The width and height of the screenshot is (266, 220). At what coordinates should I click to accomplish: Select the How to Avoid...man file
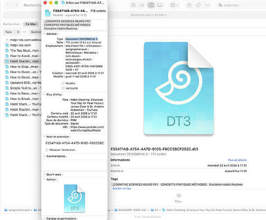coord(23,56)
